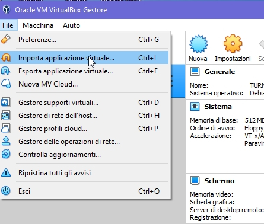Click the Generale section heading
Viewport: 264px width, 224px height.
(220, 72)
